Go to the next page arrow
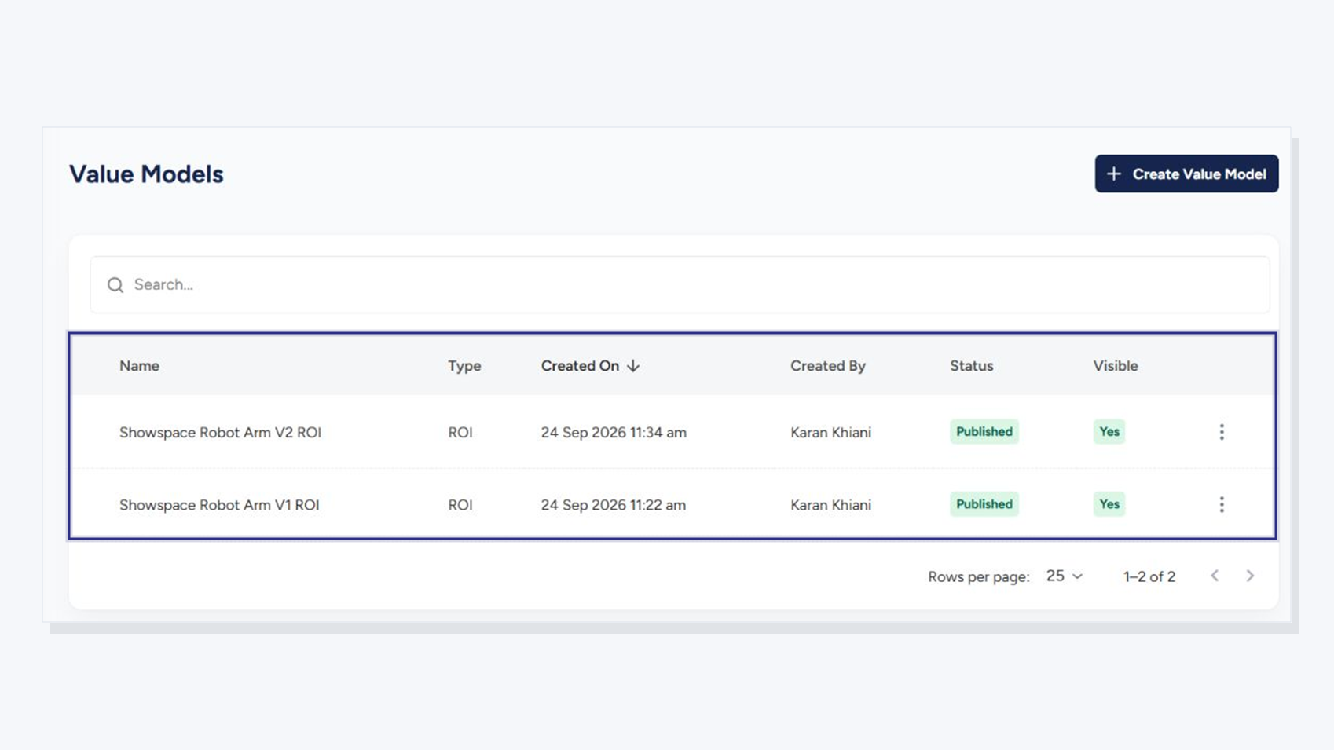 1250,576
